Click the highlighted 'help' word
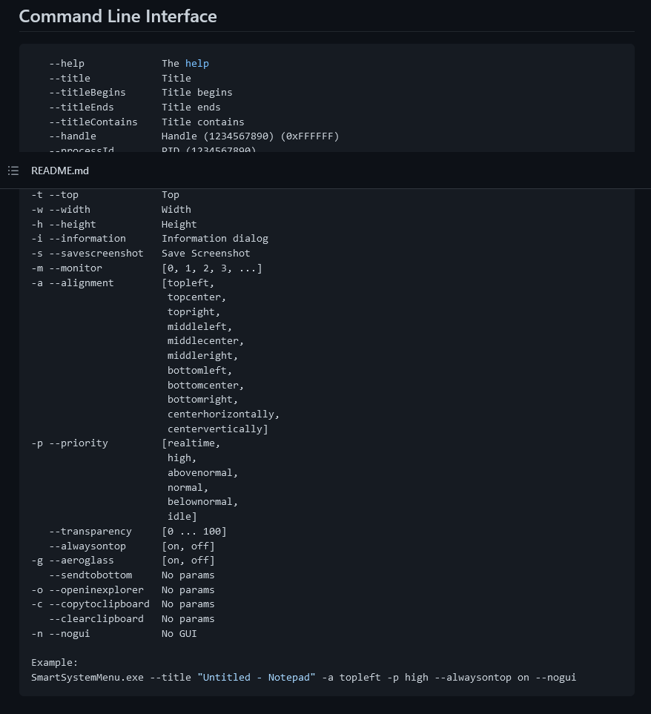The height and width of the screenshot is (714, 651). (197, 64)
